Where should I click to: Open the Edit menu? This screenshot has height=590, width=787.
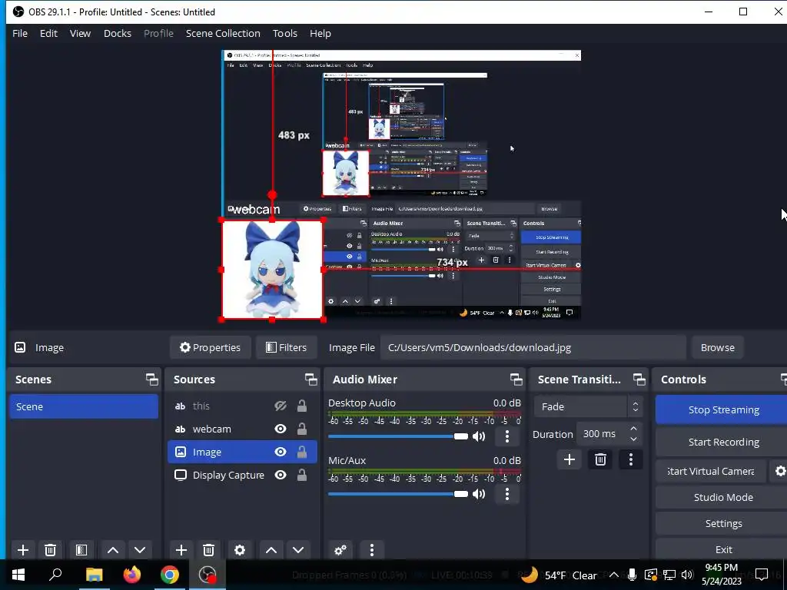click(x=48, y=33)
